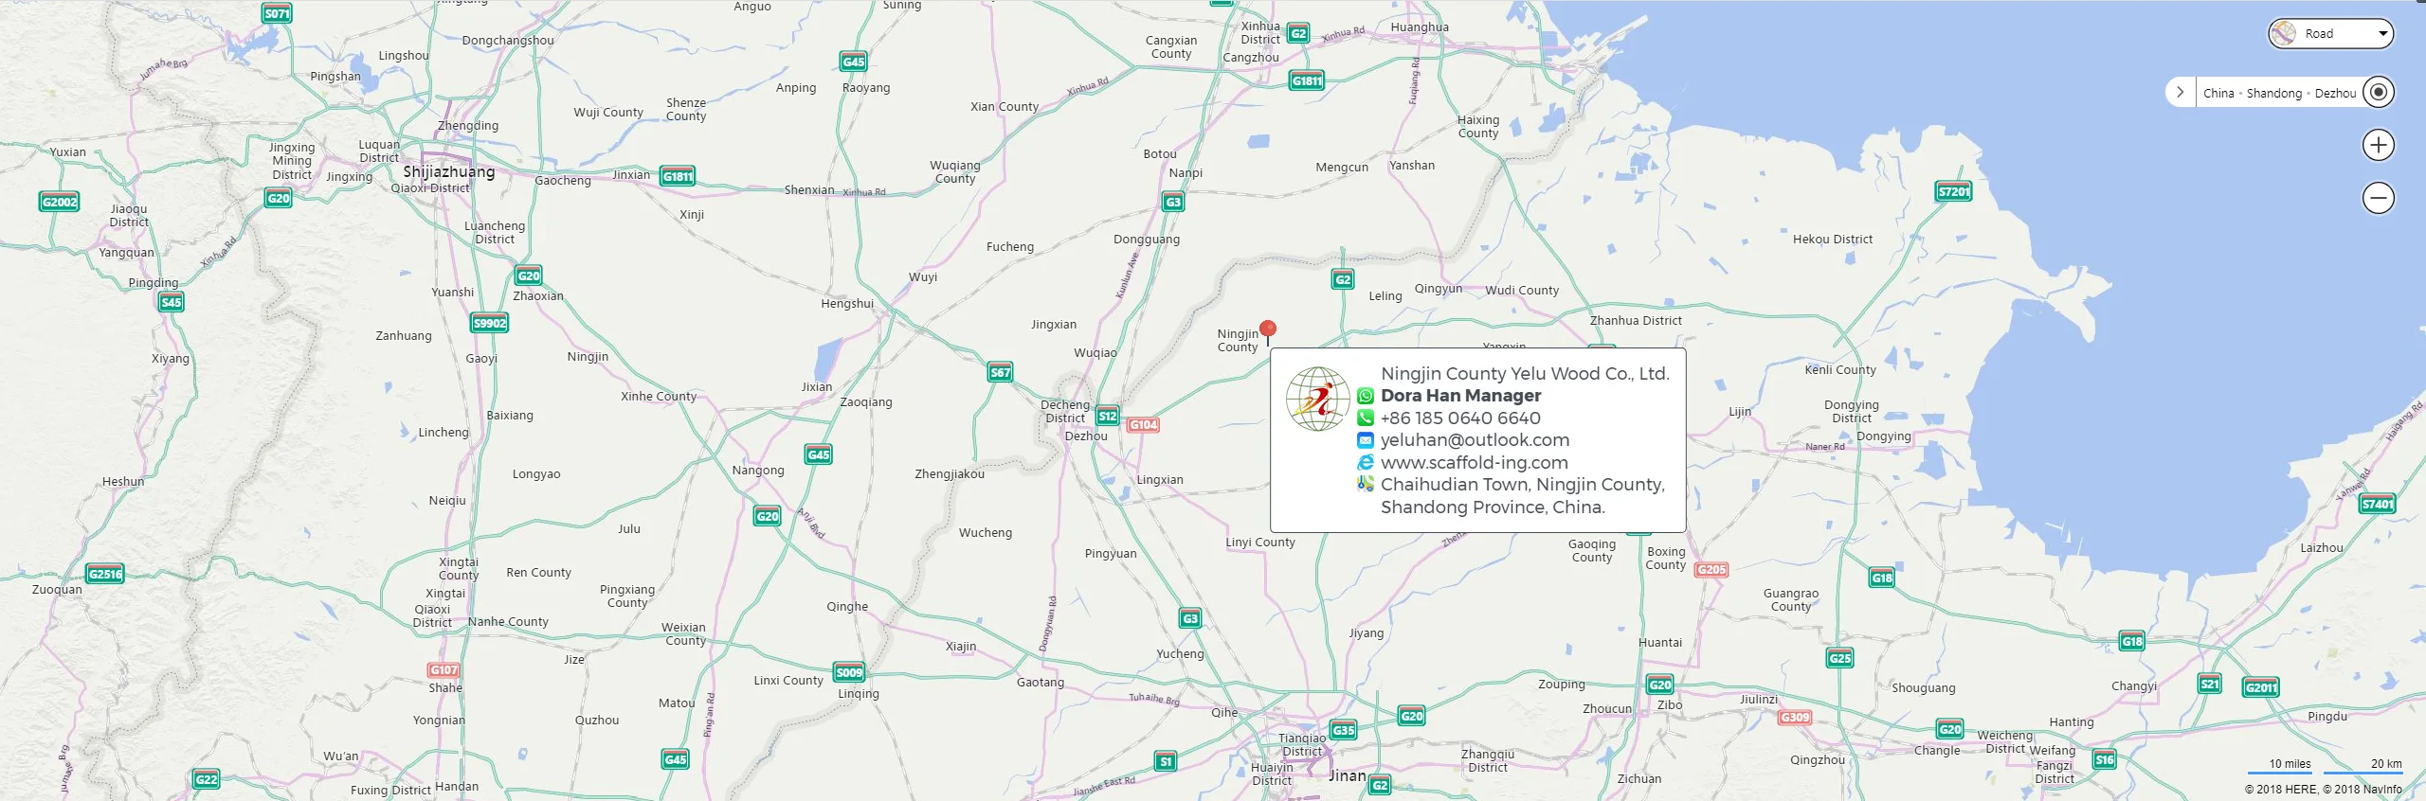Click the phone number +86 185 0640 6640
The width and height of the screenshot is (2426, 801).
tap(1460, 418)
